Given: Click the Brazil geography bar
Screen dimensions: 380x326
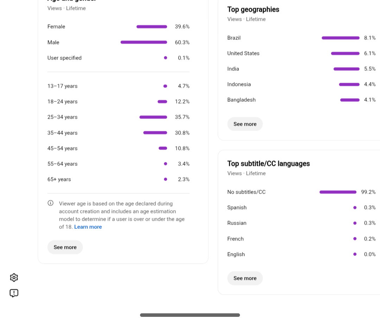Looking at the screenshot, I should pos(341,38).
